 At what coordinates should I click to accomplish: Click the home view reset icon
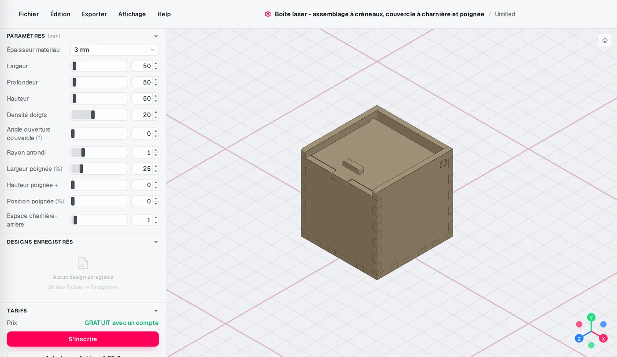[x=605, y=40]
